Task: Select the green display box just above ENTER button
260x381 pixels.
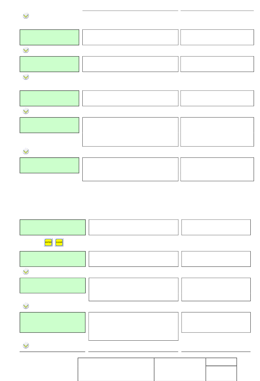Action: (53, 227)
